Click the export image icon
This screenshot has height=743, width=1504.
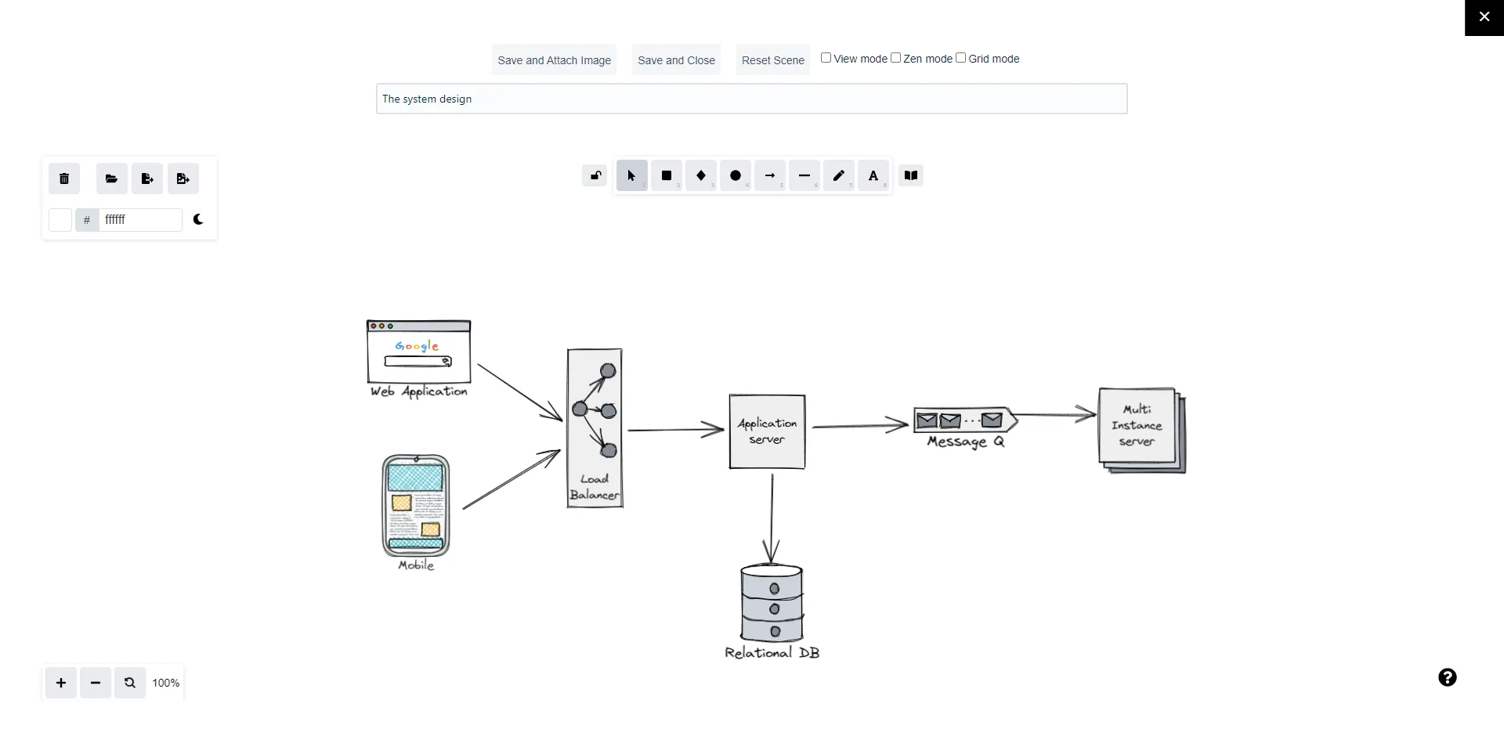[183, 179]
